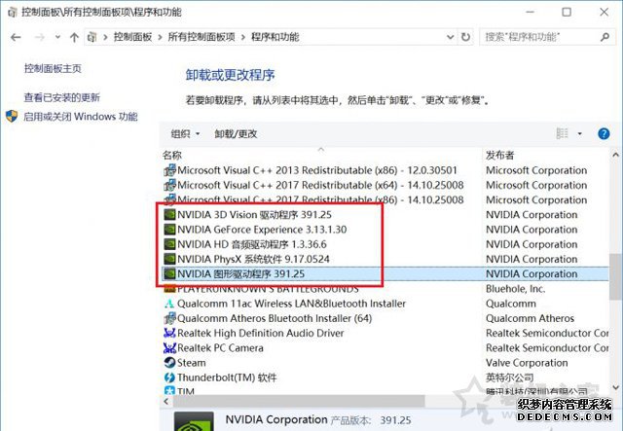Click the search magnifier icon
The height and width of the screenshot is (431, 623).
[605, 37]
